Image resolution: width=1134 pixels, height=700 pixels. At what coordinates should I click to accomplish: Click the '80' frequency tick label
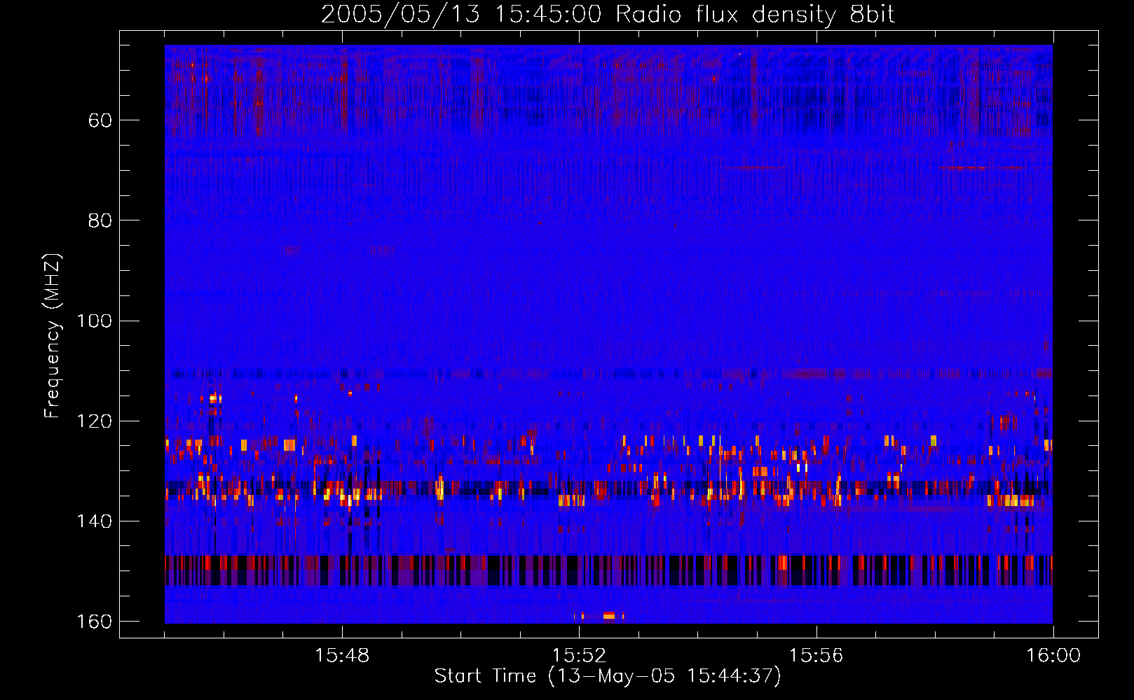[100, 220]
